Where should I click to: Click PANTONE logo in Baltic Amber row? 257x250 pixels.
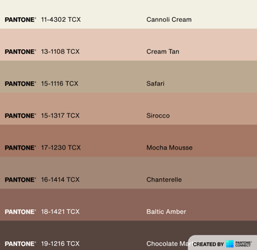21,212
